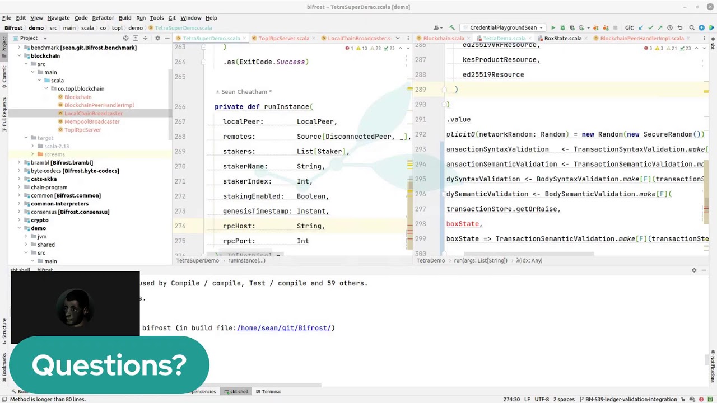Screen dimensions: 717x403
Task: Hide the Project tool window
Action: tap(167, 38)
